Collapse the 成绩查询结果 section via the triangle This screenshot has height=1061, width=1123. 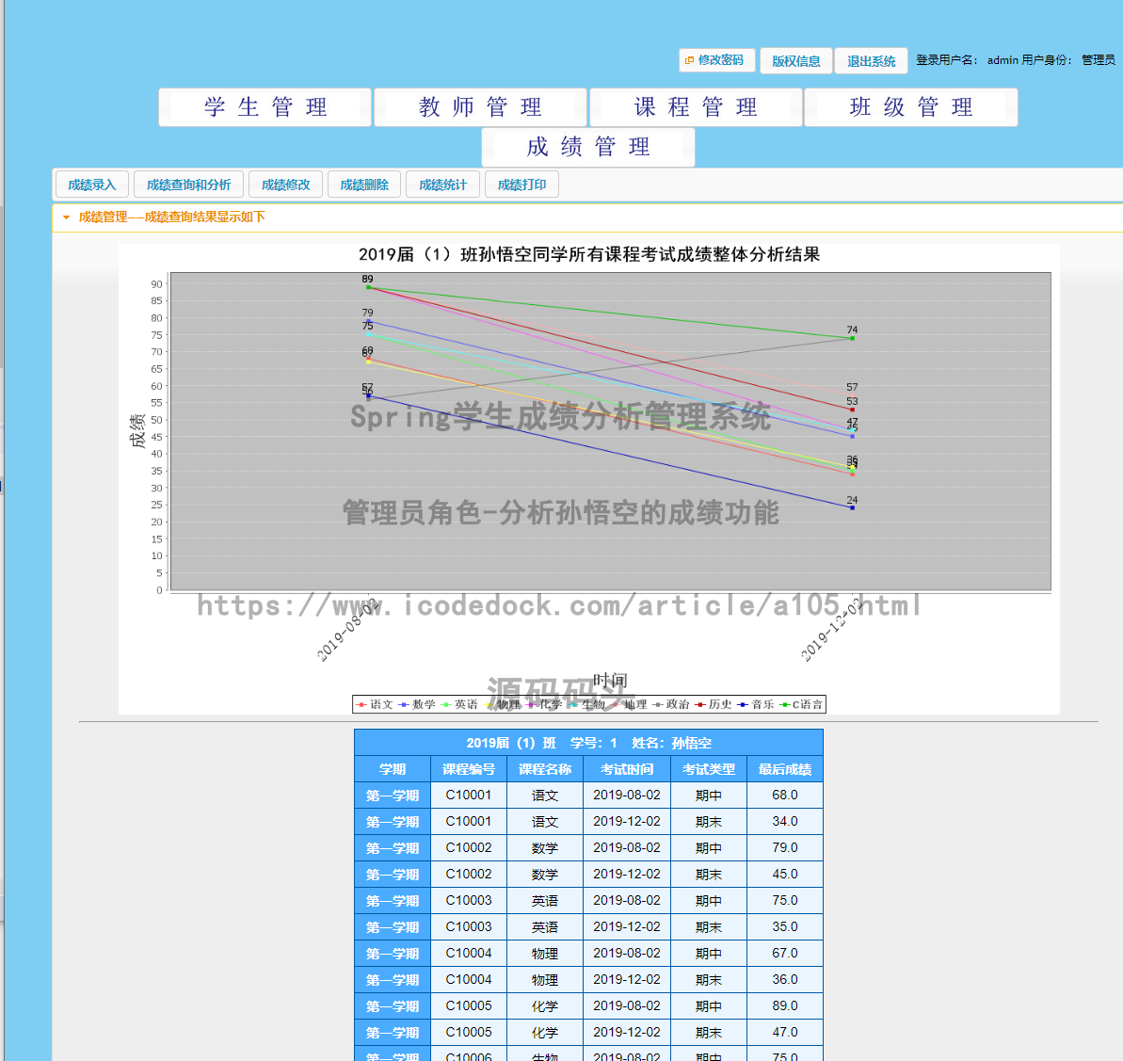(64, 217)
